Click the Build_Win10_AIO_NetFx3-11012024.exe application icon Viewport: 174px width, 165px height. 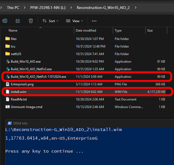8,76
